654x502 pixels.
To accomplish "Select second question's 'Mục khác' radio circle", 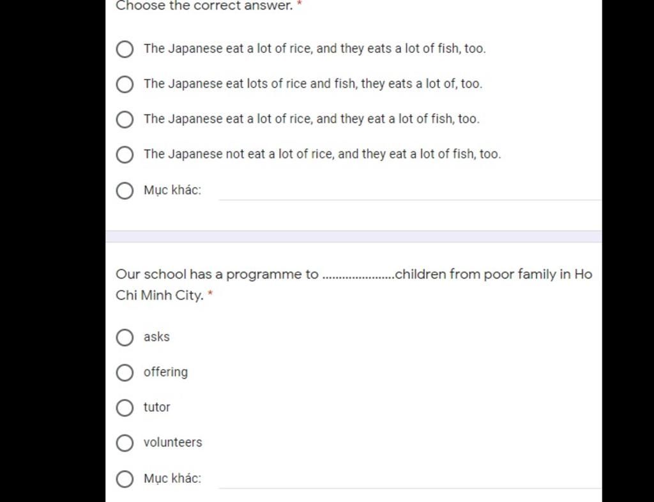I will point(125,478).
